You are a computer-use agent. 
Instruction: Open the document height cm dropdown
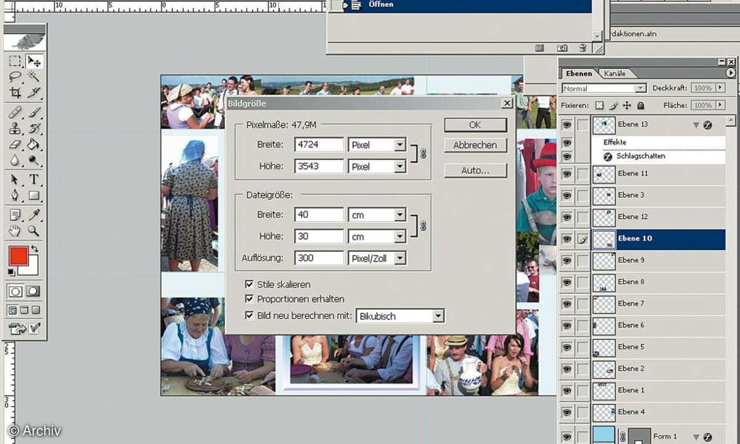pyautogui.click(x=400, y=236)
